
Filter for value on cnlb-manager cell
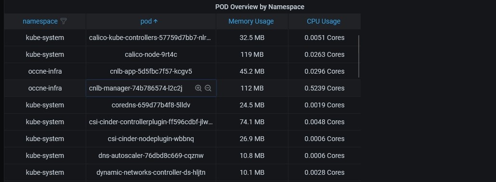click(198, 88)
